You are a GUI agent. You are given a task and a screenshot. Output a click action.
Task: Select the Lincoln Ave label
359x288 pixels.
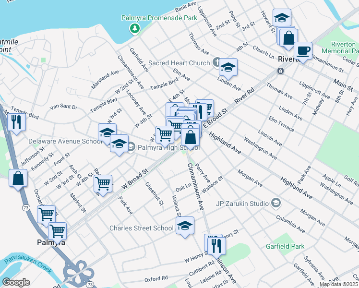point(270,138)
